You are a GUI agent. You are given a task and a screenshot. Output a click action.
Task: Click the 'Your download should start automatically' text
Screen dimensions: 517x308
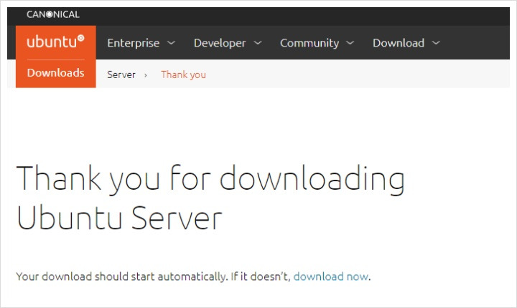pyautogui.click(x=121, y=276)
